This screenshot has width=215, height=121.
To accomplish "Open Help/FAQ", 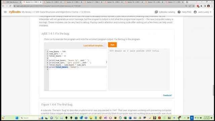I will 184,12.
